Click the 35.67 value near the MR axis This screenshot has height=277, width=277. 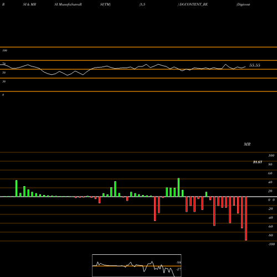[x=258, y=162]
